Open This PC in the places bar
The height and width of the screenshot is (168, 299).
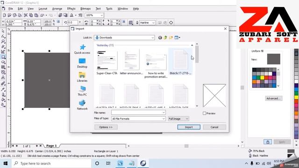[82, 91]
